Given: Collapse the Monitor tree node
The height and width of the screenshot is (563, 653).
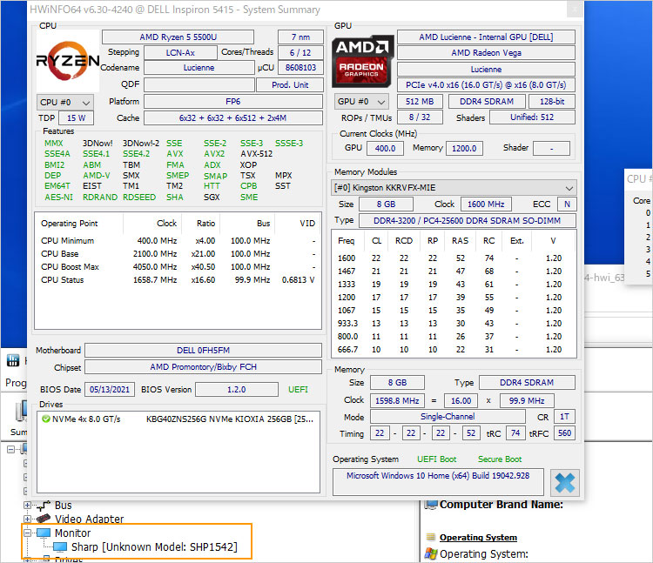Looking at the screenshot, I should coord(28,533).
